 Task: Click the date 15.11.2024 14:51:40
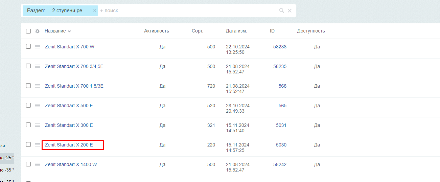[238, 128]
